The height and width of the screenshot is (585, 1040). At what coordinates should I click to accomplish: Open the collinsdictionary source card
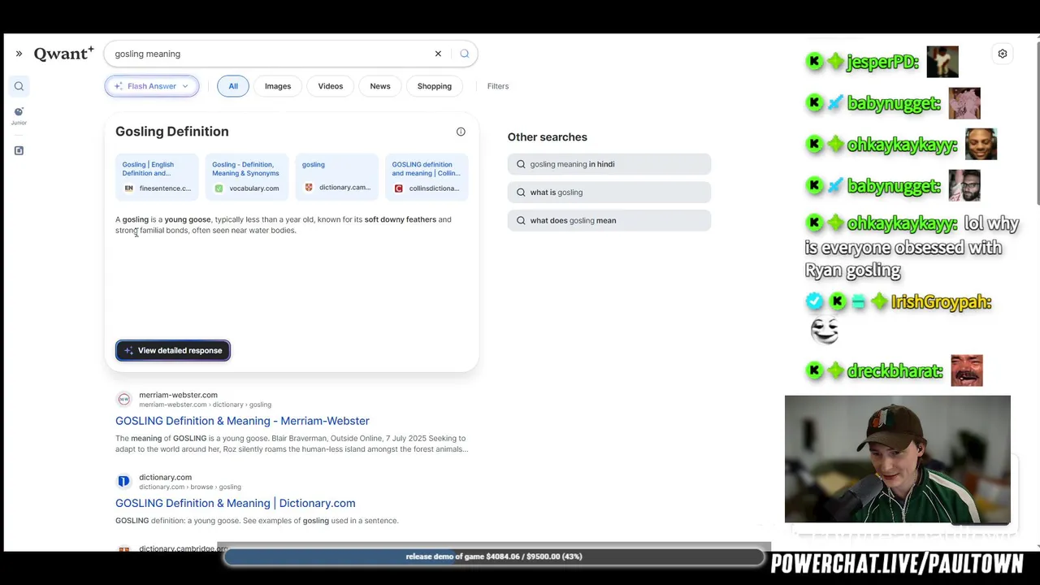427,176
